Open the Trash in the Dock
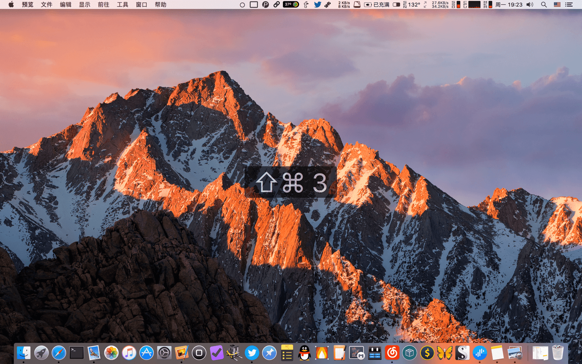582x364 pixels. click(558, 353)
